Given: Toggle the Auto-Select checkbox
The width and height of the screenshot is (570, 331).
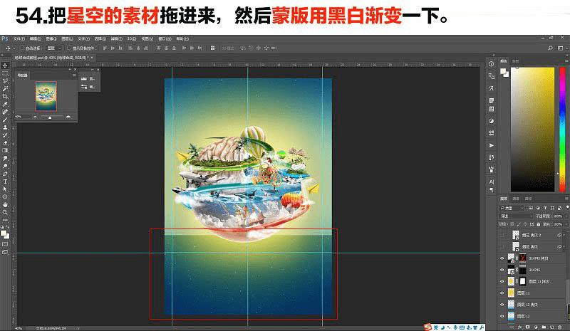Looking at the screenshot, I should pos(22,48).
